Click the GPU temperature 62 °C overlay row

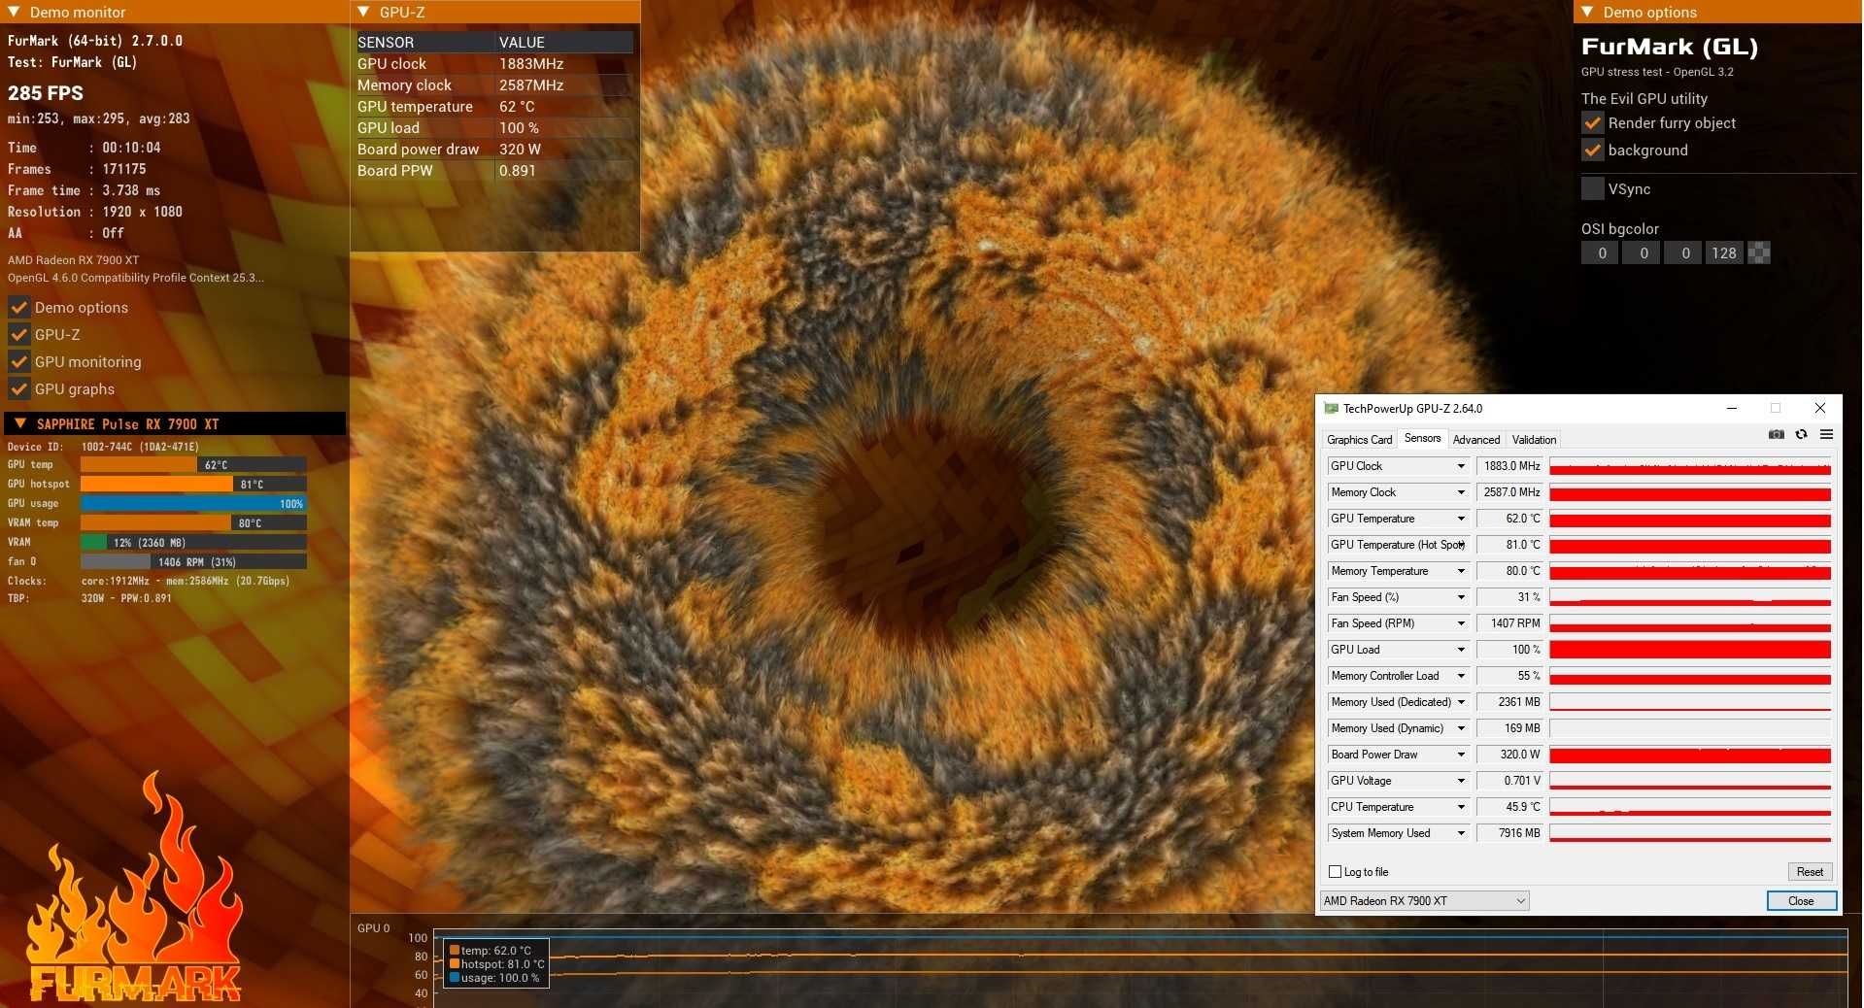click(494, 107)
